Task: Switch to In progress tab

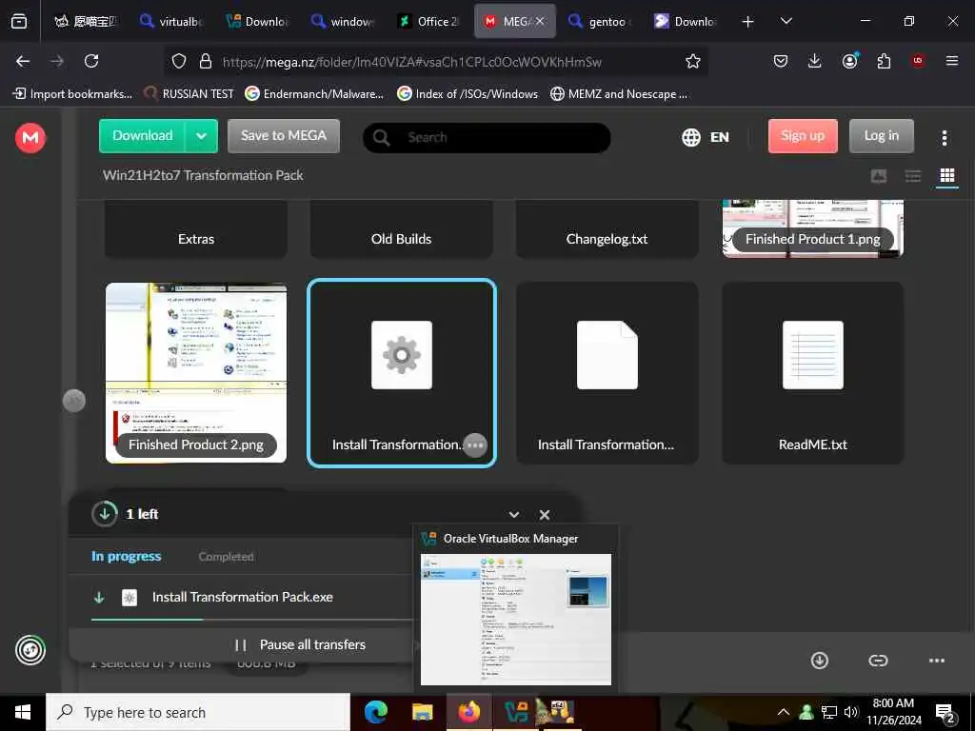Action: [x=127, y=556]
